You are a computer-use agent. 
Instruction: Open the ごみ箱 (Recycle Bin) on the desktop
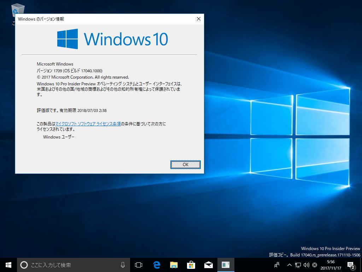pos(17,10)
